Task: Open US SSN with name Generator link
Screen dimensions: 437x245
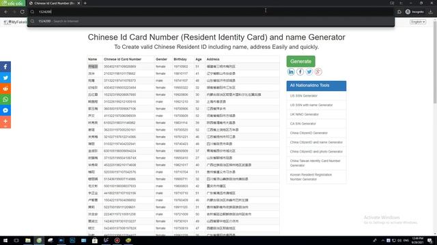Action: tap(311, 105)
